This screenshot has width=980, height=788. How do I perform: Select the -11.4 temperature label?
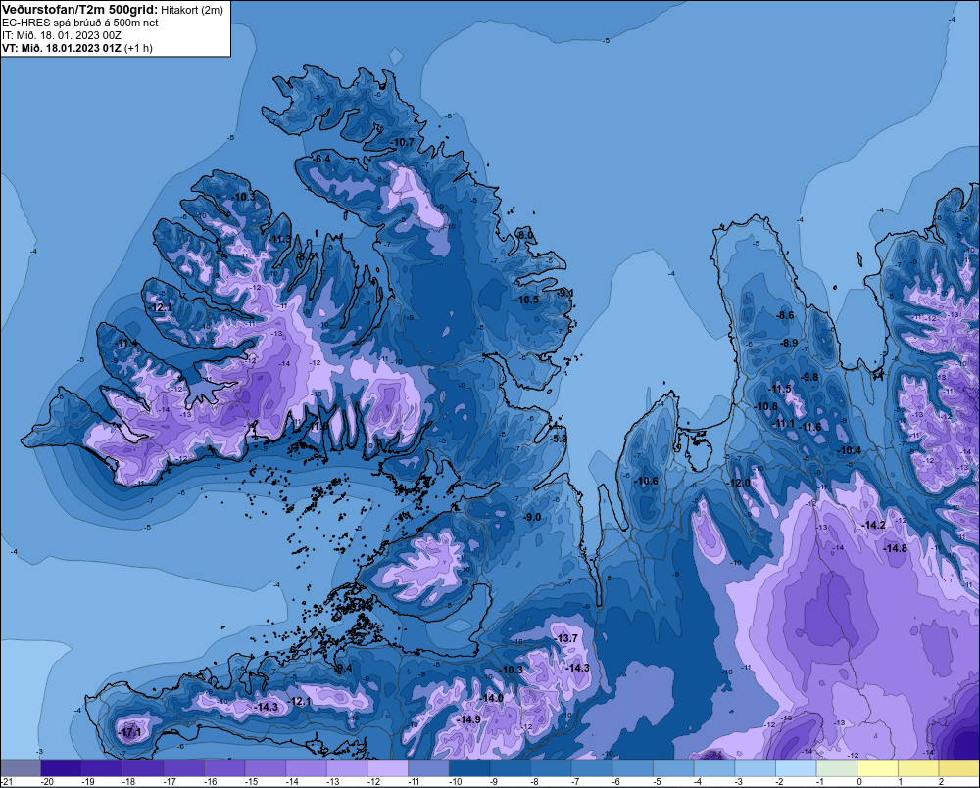pyautogui.click(x=126, y=344)
